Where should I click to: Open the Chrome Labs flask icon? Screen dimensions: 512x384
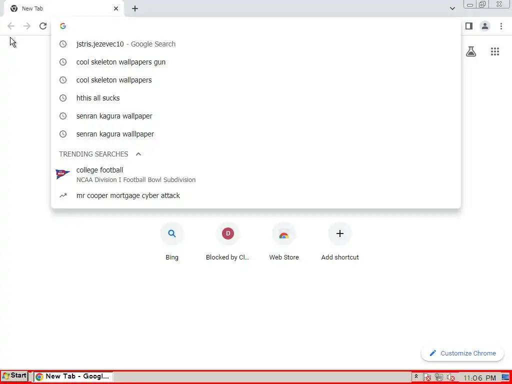471,51
